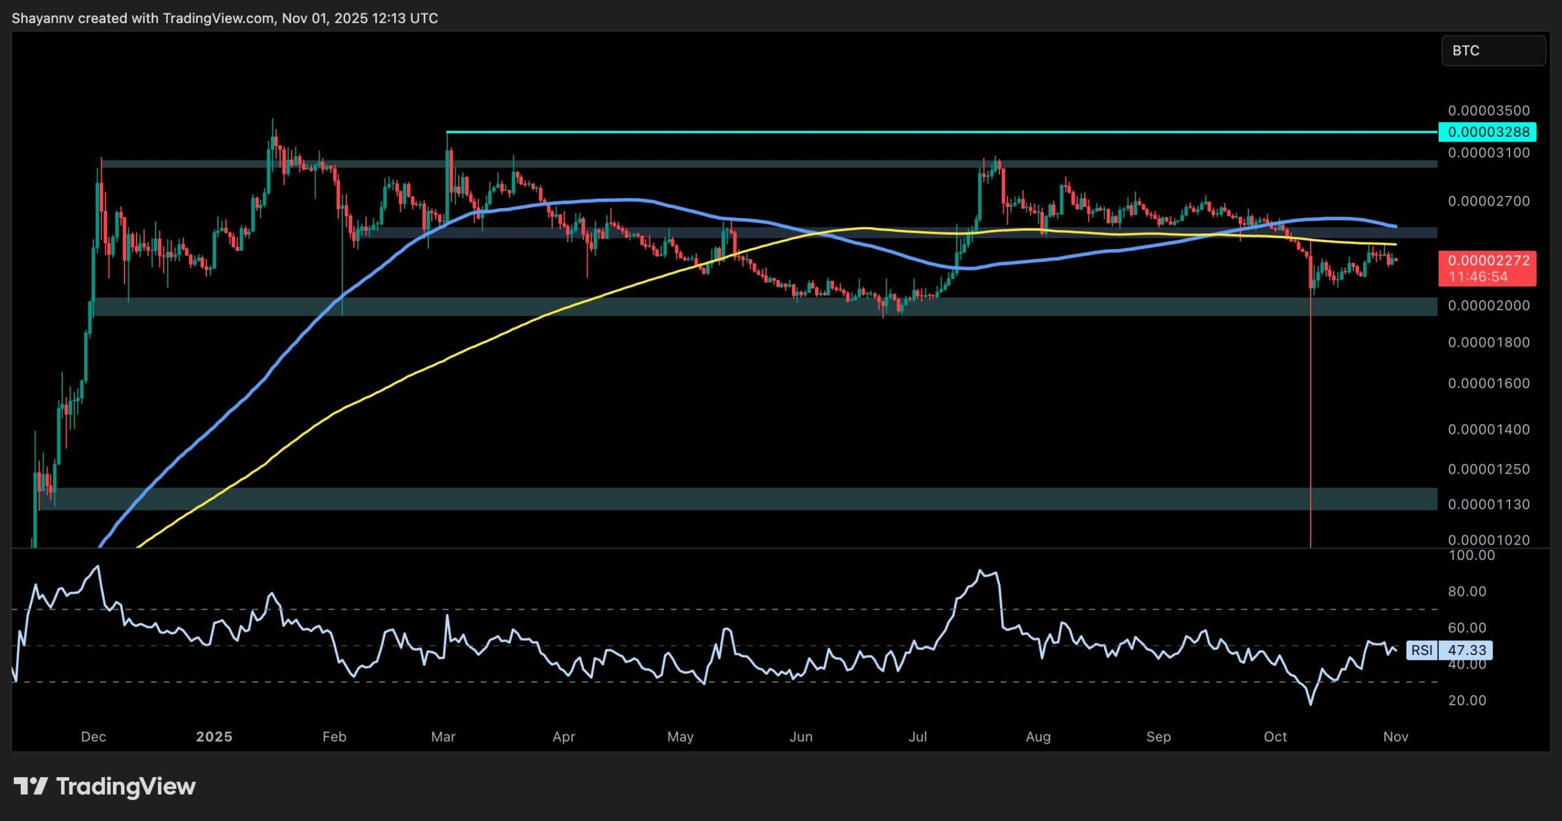
Task: Click the Dec label on the time axis
Action: (x=95, y=737)
